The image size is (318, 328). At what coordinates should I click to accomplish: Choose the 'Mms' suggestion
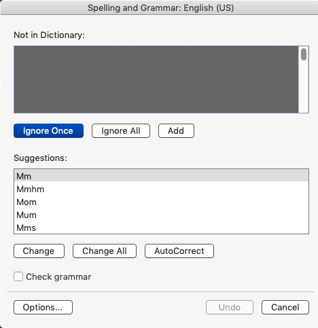[x=161, y=227]
